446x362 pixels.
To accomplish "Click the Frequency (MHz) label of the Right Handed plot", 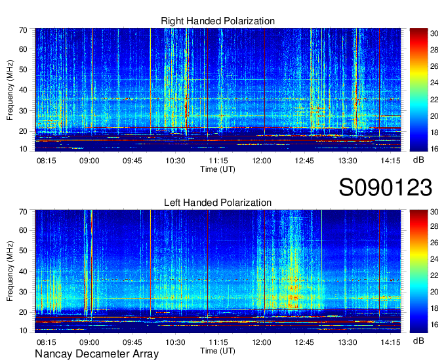I will [10, 90].
